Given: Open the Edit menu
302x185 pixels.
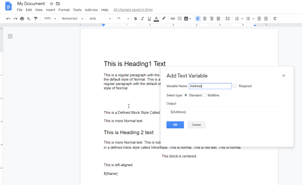Looking at the screenshot, I should click(x=29, y=10).
